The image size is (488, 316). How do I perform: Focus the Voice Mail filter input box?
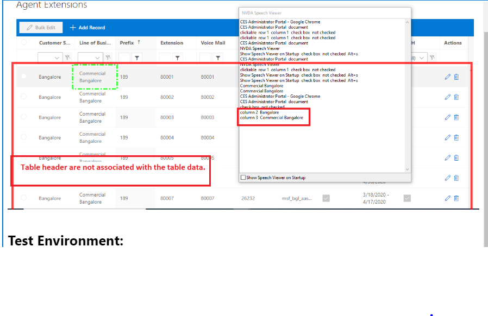(205, 58)
